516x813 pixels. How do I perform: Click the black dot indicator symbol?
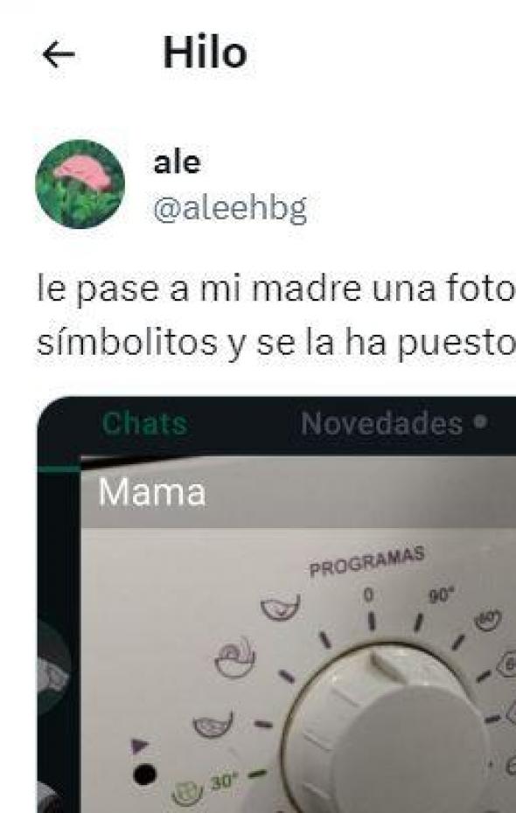click(144, 775)
